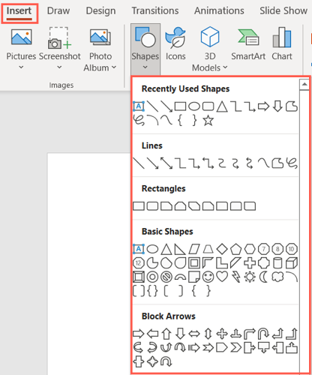Pick the double arrow line in Lines
Screen dimensions: 312x375
pos(166,163)
